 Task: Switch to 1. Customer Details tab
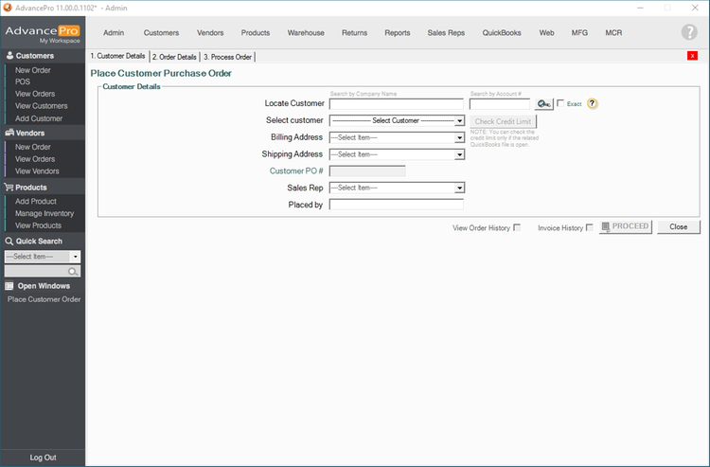(117, 56)
